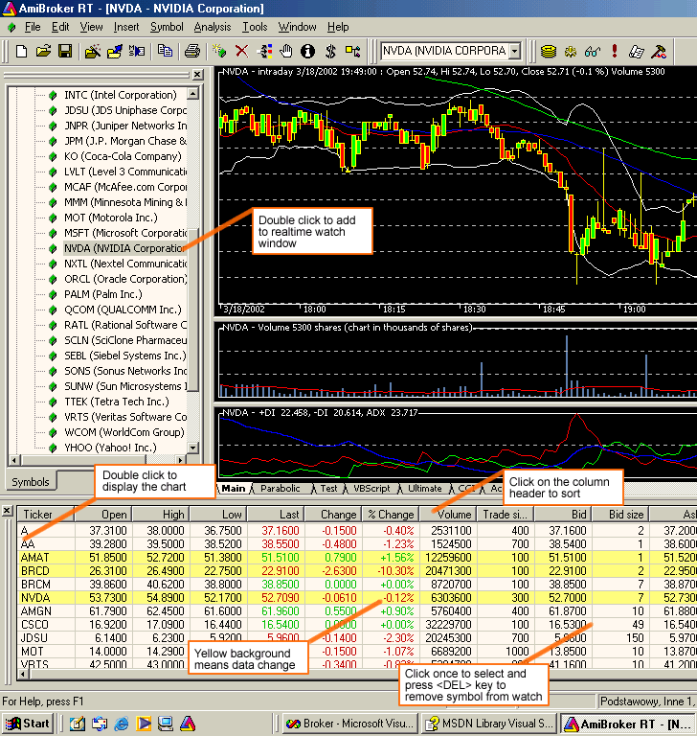
Task: Click the red exclamation mark icon
Action: [x=614, y=51]
